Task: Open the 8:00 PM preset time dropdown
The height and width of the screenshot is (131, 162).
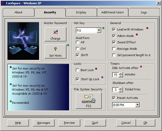Action: pyautogui.click(x=137, y=105)
